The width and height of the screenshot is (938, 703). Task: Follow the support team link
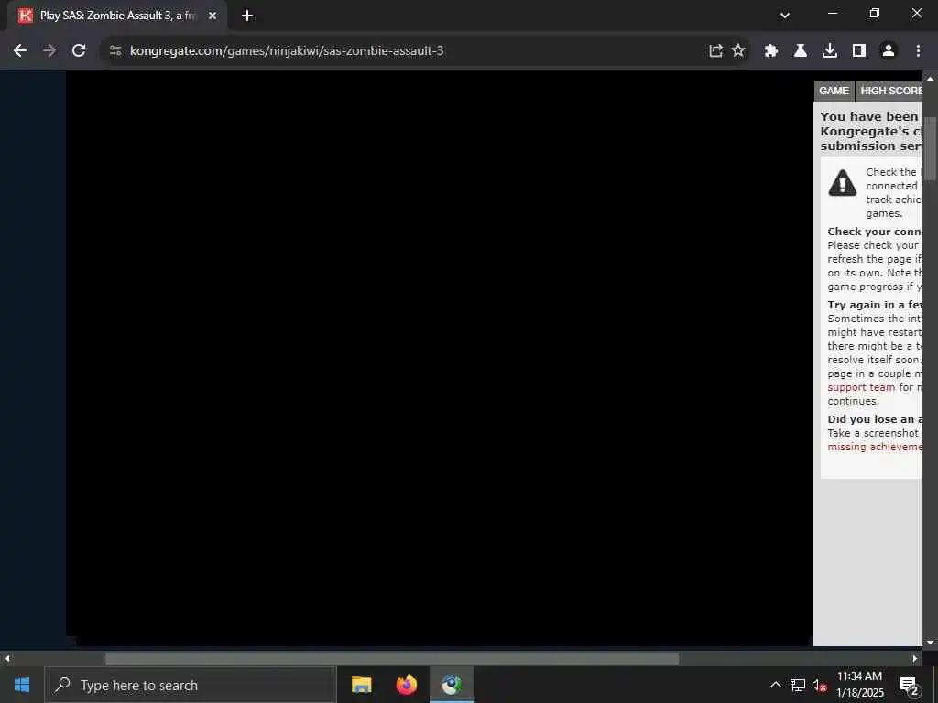(861, 387)
